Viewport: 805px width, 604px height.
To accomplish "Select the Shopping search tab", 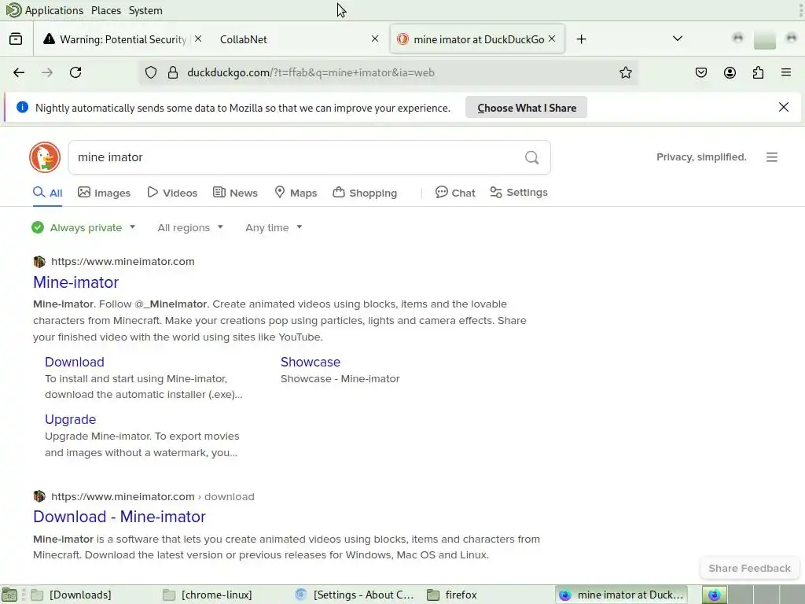I will pos(365,193).
